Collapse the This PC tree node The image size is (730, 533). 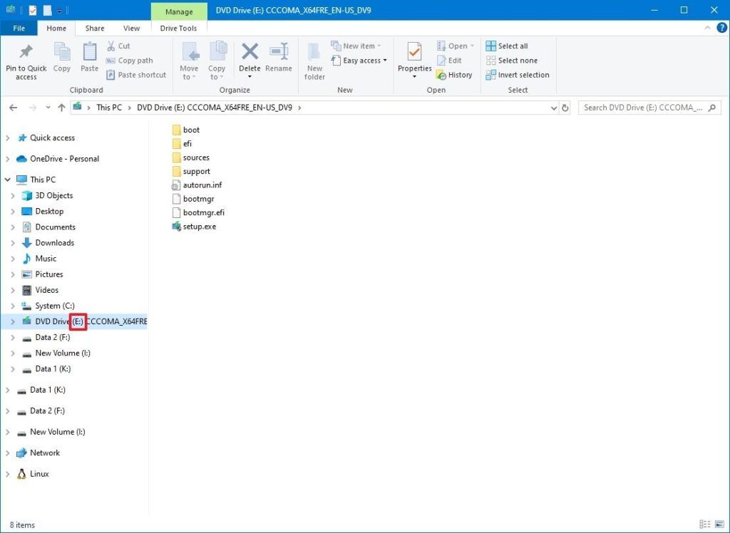[x=7, y=180]
